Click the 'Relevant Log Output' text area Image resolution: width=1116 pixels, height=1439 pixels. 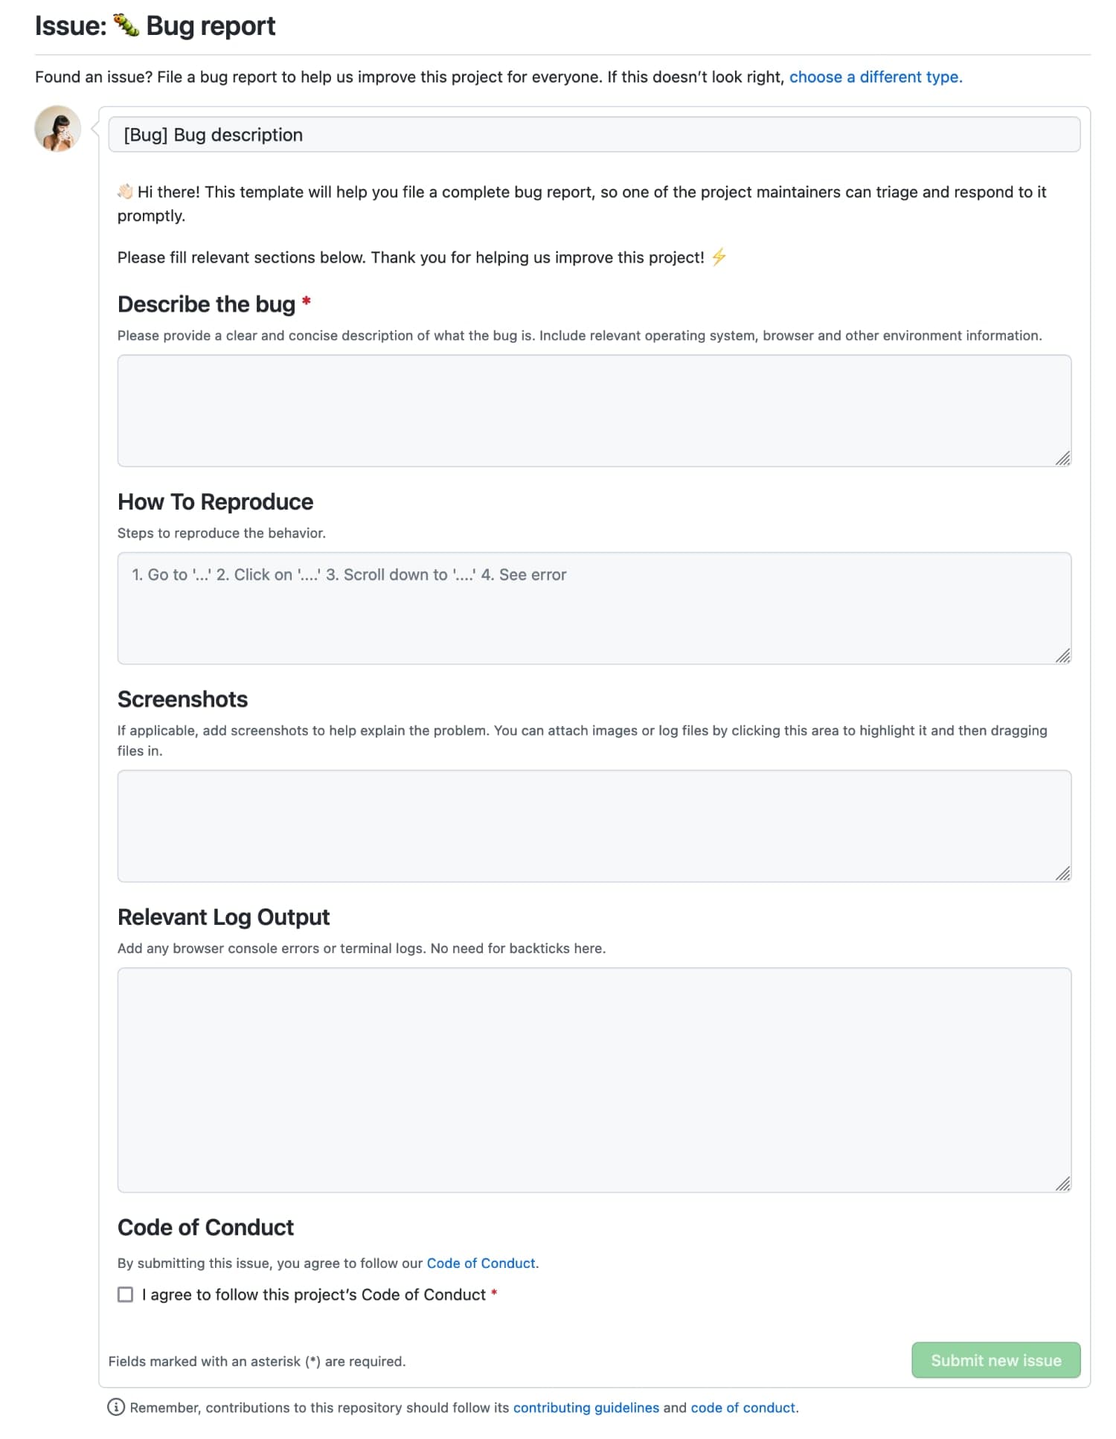coord(594,1079)
